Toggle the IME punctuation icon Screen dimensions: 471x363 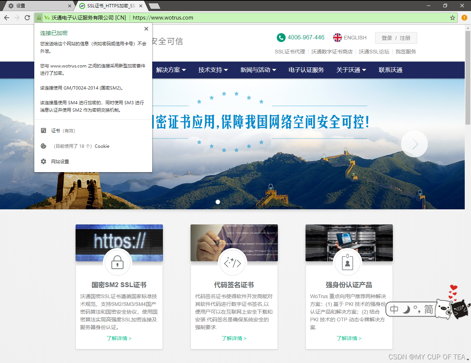[417, 309]
